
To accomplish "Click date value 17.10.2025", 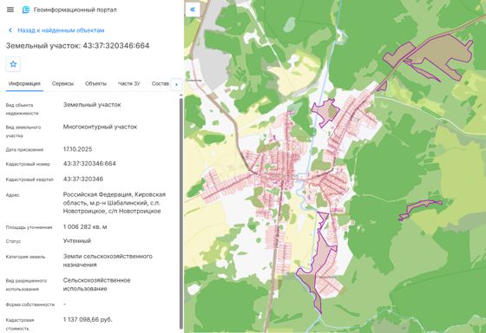I will 77,149.
